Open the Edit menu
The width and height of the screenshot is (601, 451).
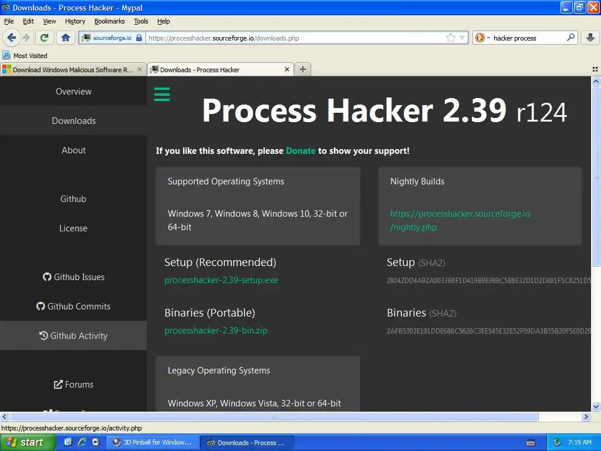click(x=28, y=21)
